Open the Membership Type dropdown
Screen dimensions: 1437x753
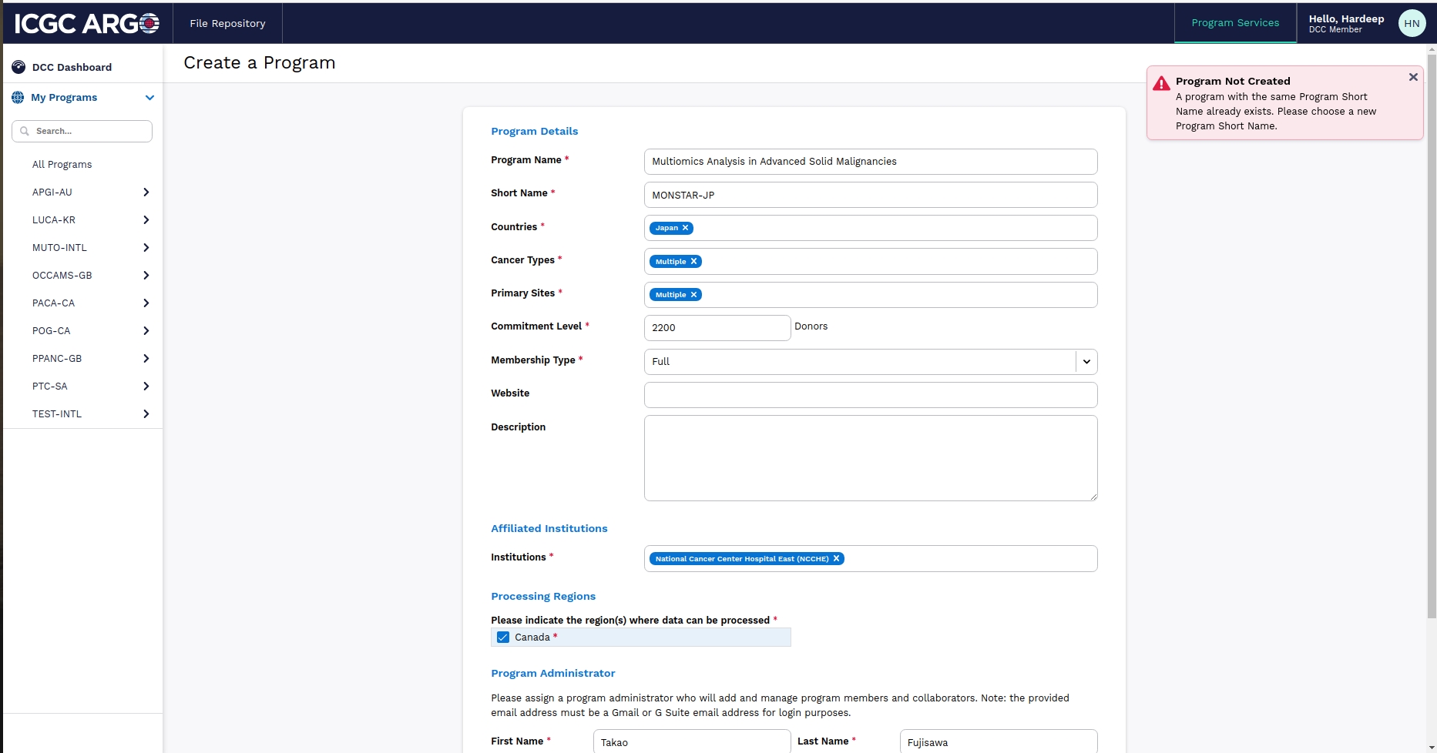pyautogui.click(x=1086, y=361)
